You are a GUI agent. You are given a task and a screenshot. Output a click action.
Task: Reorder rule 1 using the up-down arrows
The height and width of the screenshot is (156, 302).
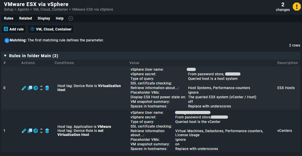[x=41, y=131]
